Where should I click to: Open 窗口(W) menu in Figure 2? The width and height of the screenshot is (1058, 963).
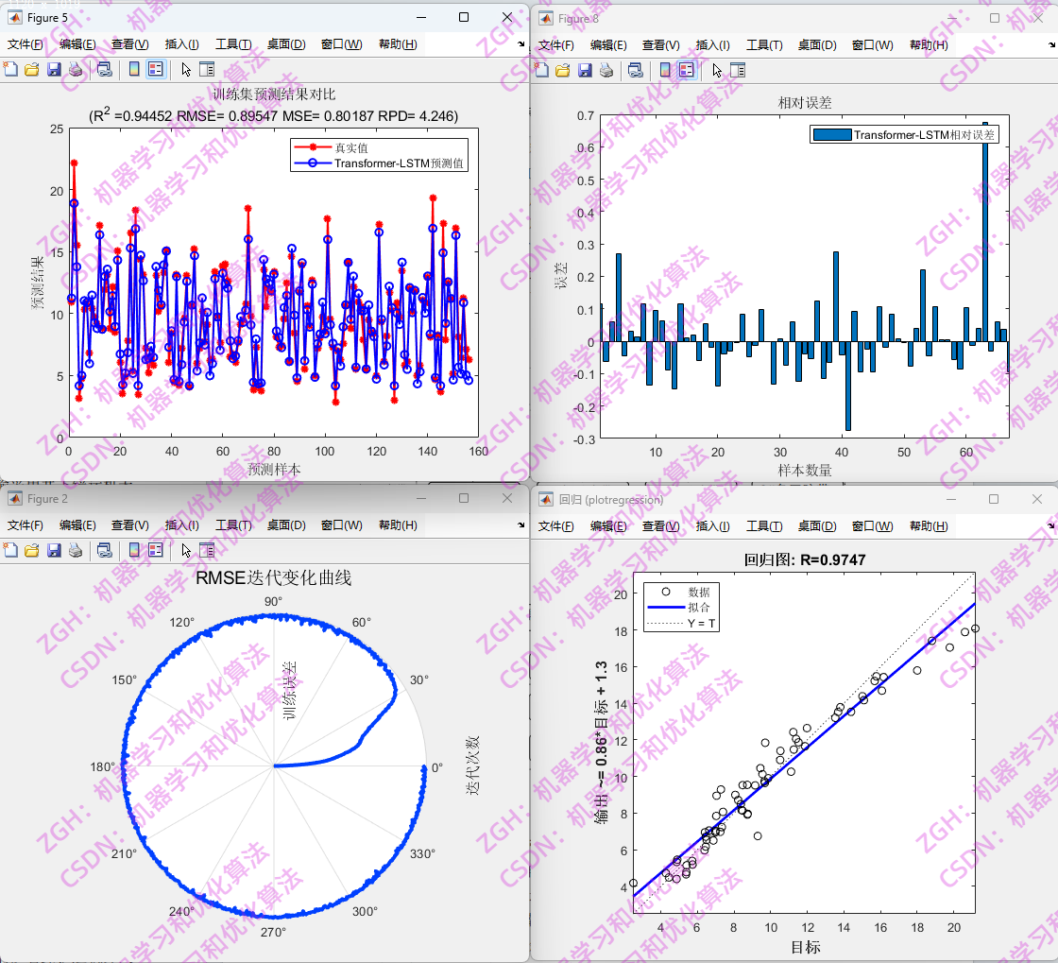(341, 525)
